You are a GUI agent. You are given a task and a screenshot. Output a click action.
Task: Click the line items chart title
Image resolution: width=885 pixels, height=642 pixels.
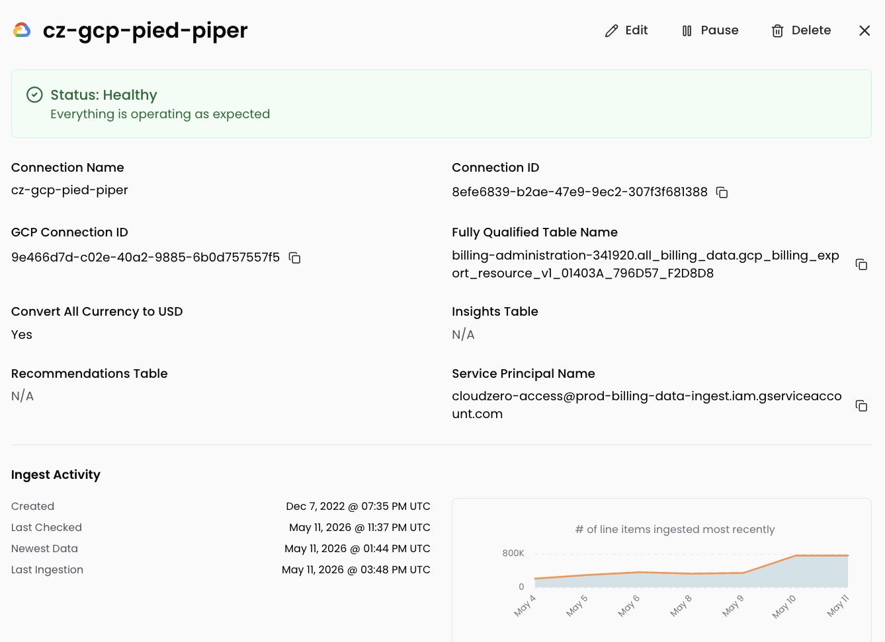coord(675,530)
